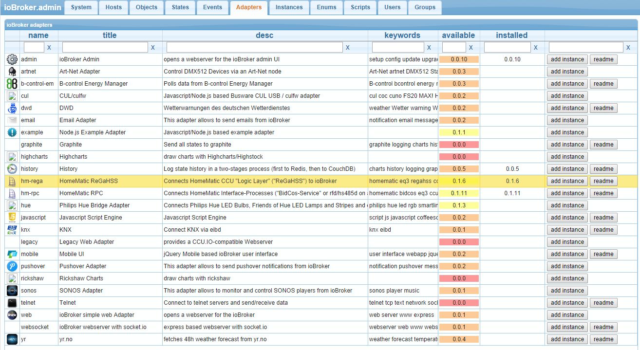Screen dimensions: 640x350
Task: Click the cul adapter broken-image icon
Action: (12, 96)
